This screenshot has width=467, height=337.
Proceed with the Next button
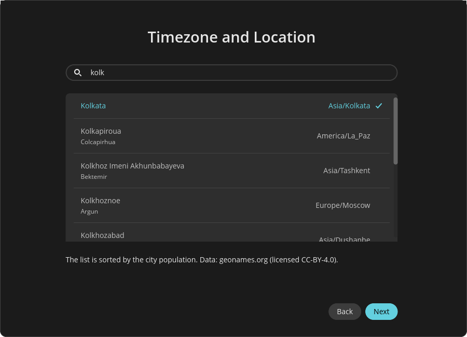point(381,312)
